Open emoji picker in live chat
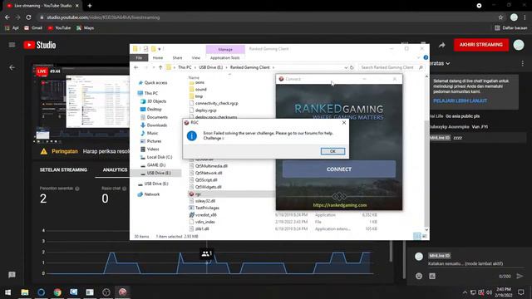Screen dimensions: 532x299 pos(419,276)
